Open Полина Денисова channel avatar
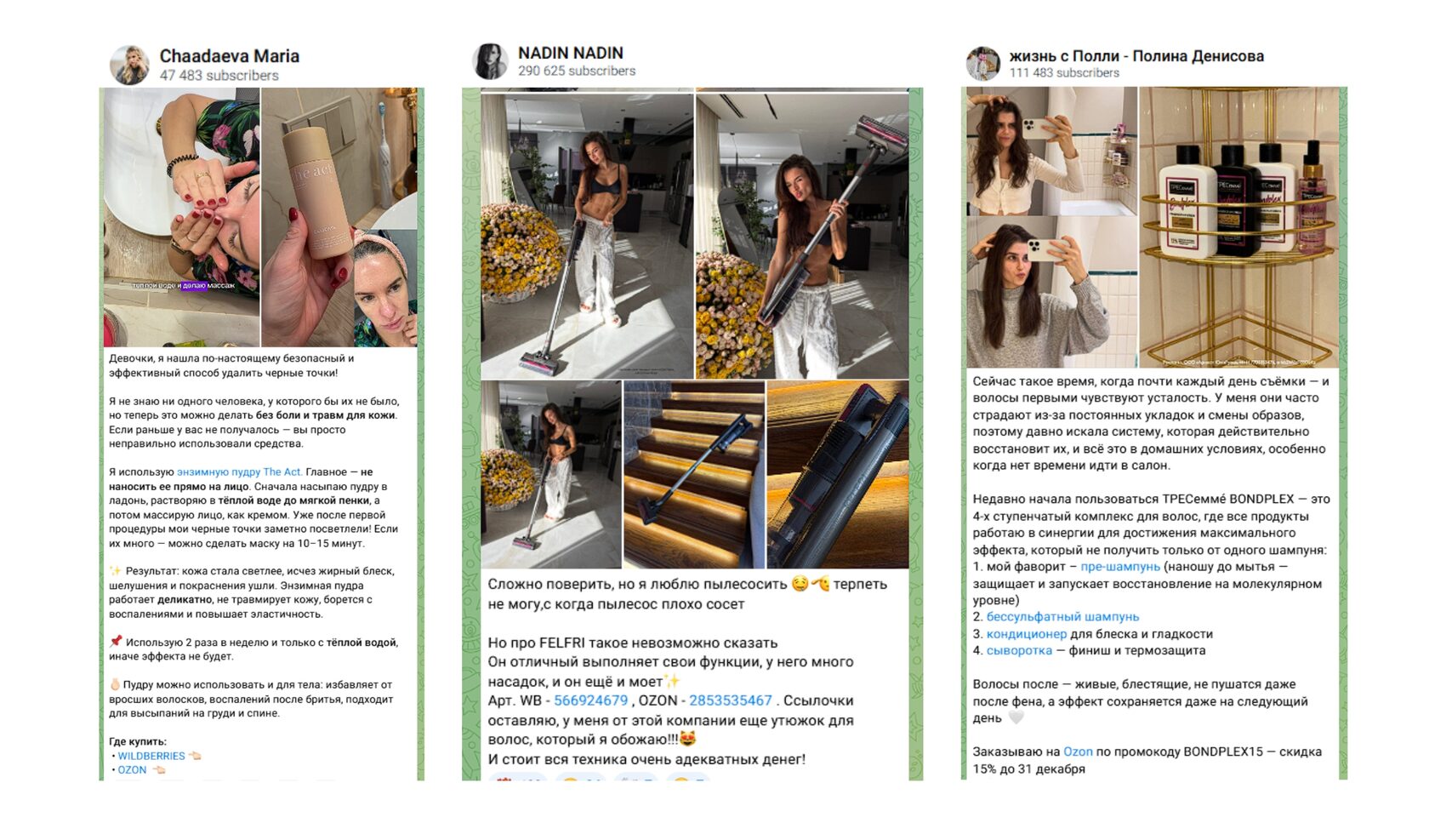Screen dimensions: 1429x817 pyautogui.click(x=983, y=64)
